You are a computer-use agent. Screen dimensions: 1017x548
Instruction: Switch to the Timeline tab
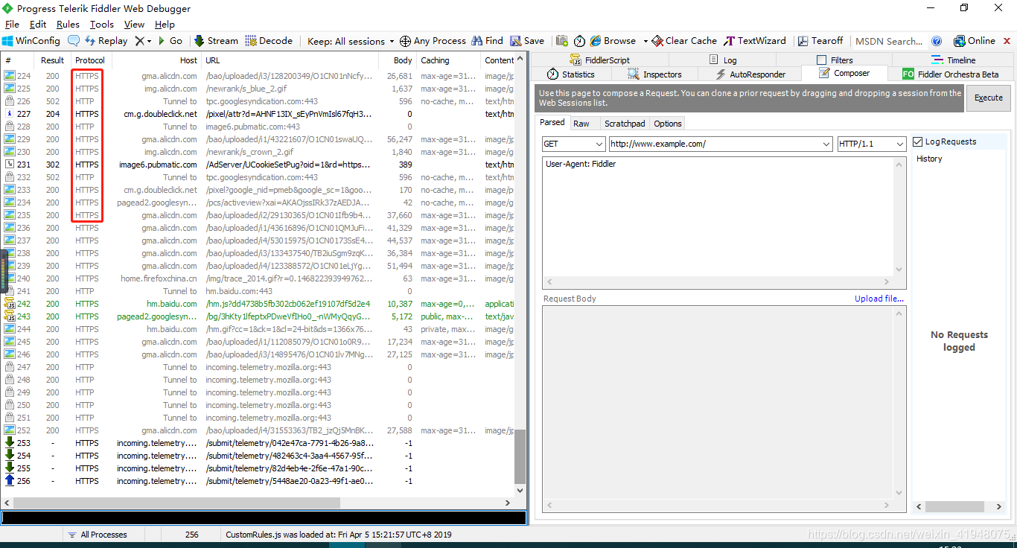click(x=953, y=60)
